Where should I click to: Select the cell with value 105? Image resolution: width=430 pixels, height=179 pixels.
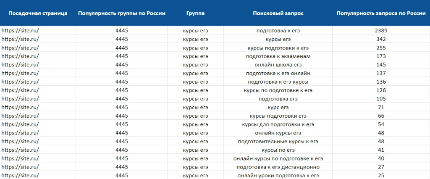[x=381, y=99]
